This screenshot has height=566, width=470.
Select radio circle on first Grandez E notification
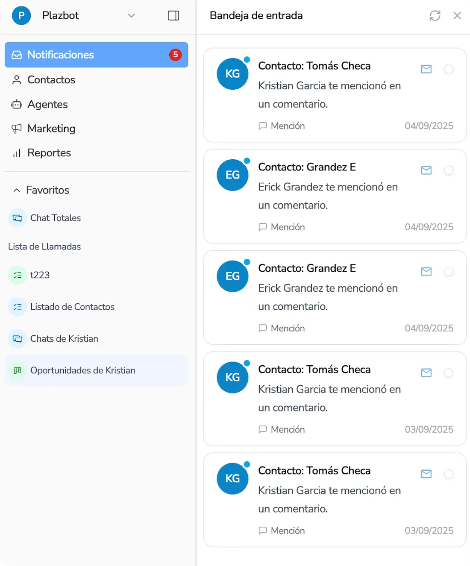(448, 170)
